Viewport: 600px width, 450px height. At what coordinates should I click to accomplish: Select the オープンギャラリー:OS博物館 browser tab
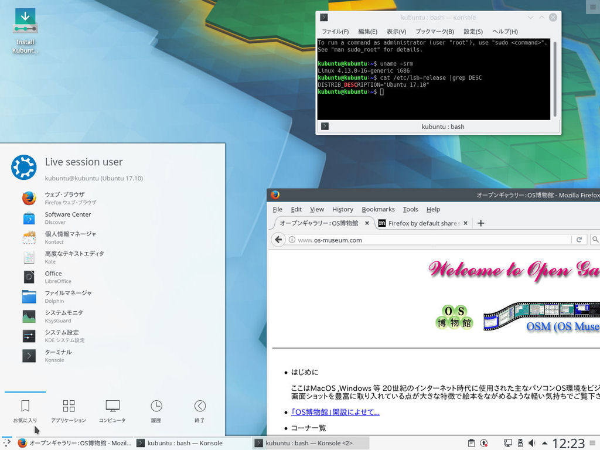click(x=323, y=223)
